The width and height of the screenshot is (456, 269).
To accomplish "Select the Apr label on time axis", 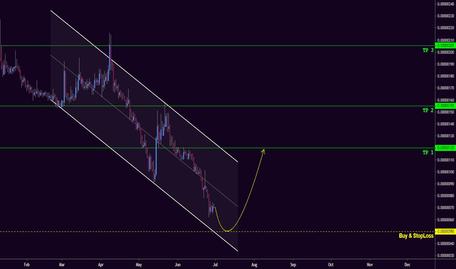I will click(x=101, y=265).
